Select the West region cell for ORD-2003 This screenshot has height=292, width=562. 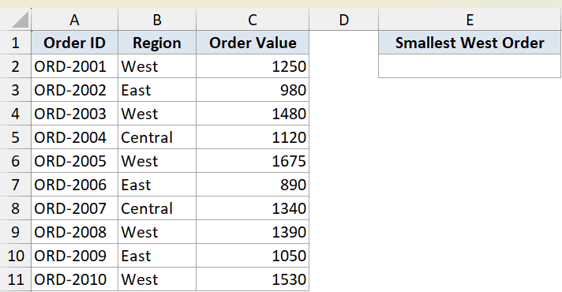tap(157, 114)
